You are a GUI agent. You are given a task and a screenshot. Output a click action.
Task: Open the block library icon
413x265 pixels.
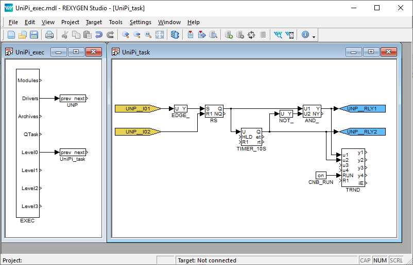175,35
